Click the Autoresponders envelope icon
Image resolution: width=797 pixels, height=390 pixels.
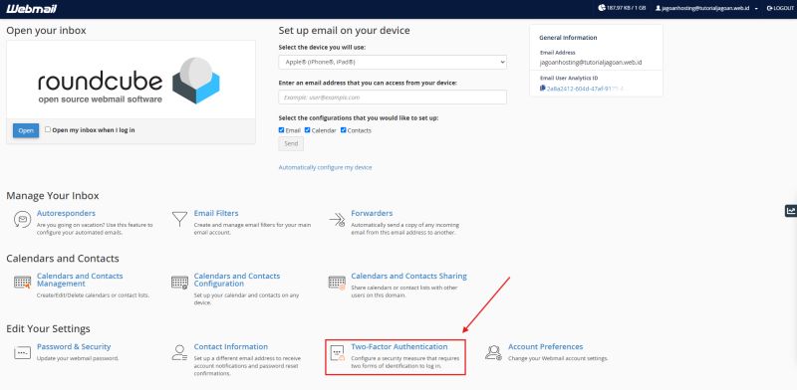[22, 219]
